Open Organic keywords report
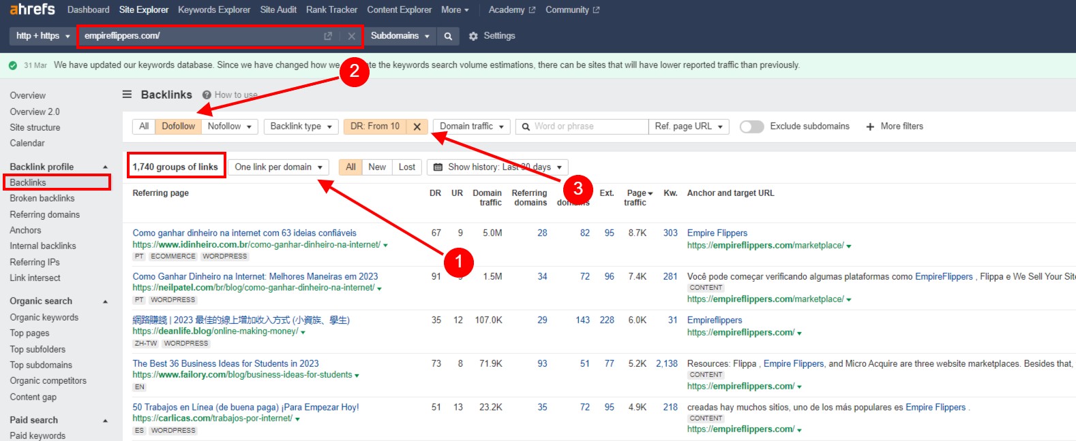Viewport: 1076px width, 441px height. click(44, 318)
